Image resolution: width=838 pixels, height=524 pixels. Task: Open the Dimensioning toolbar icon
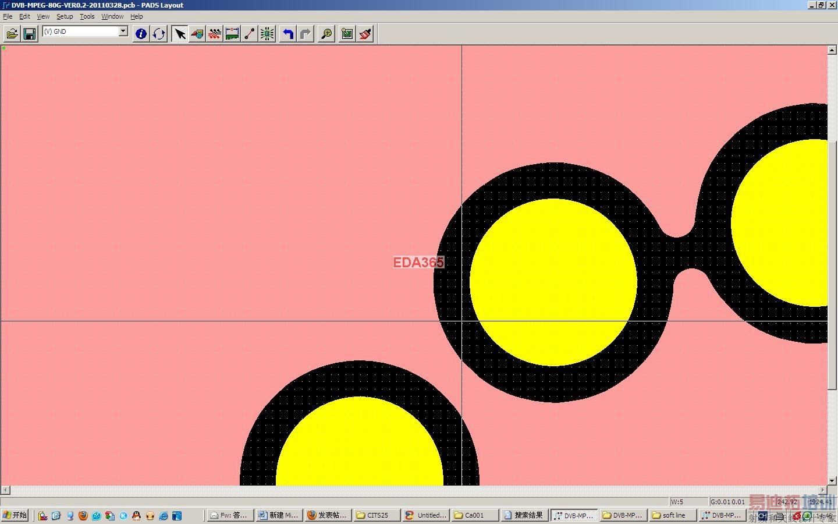tap(232, 34)
